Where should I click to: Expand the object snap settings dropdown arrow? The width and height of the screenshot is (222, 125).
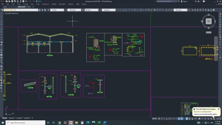[x=184, y=119]
